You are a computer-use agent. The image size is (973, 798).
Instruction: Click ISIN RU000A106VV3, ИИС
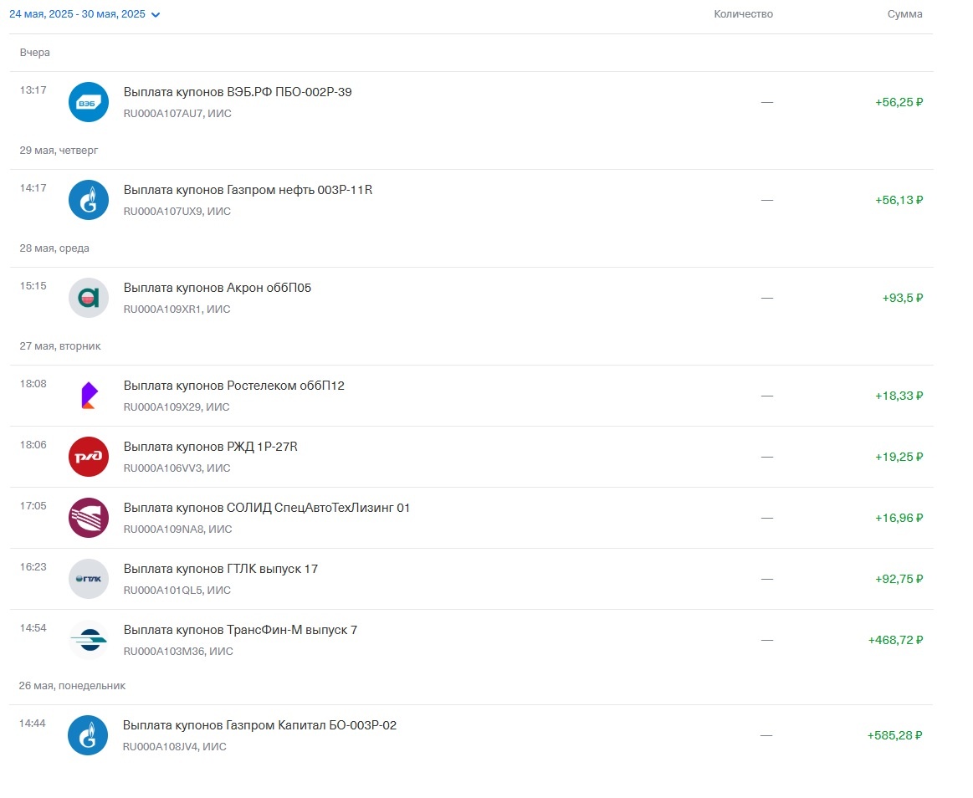click(177, 468)
